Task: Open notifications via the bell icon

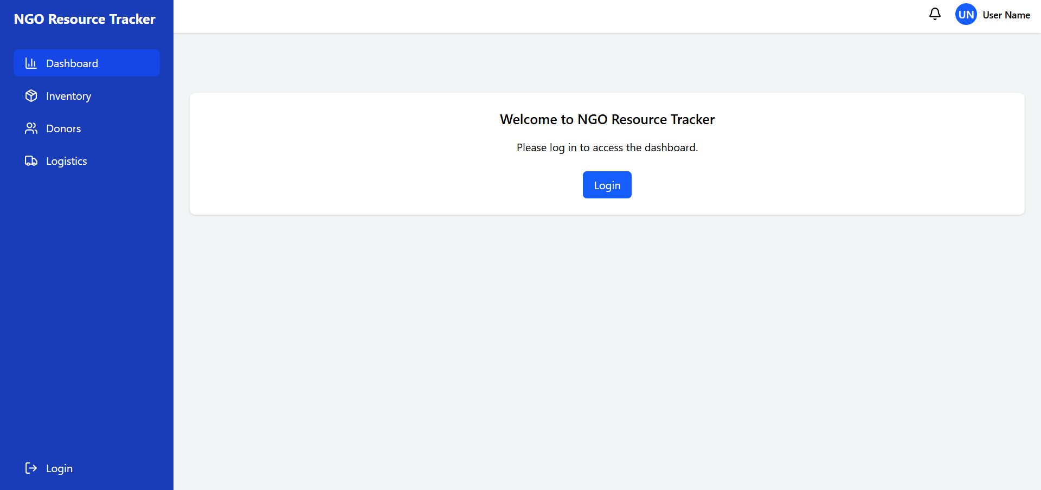Action: [x=935, y=14]
